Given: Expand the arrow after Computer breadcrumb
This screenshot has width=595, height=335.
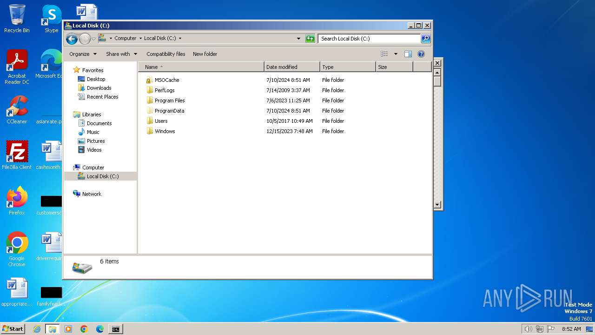Looking at the screenshot, I should [140, 39].
